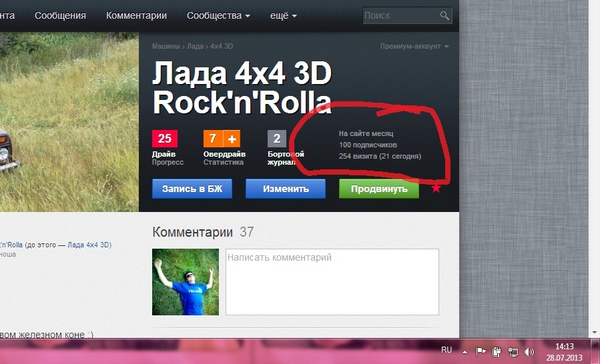Click the Запись в БЖ button
The image size is (600, 364).
(x=192, y=189)
